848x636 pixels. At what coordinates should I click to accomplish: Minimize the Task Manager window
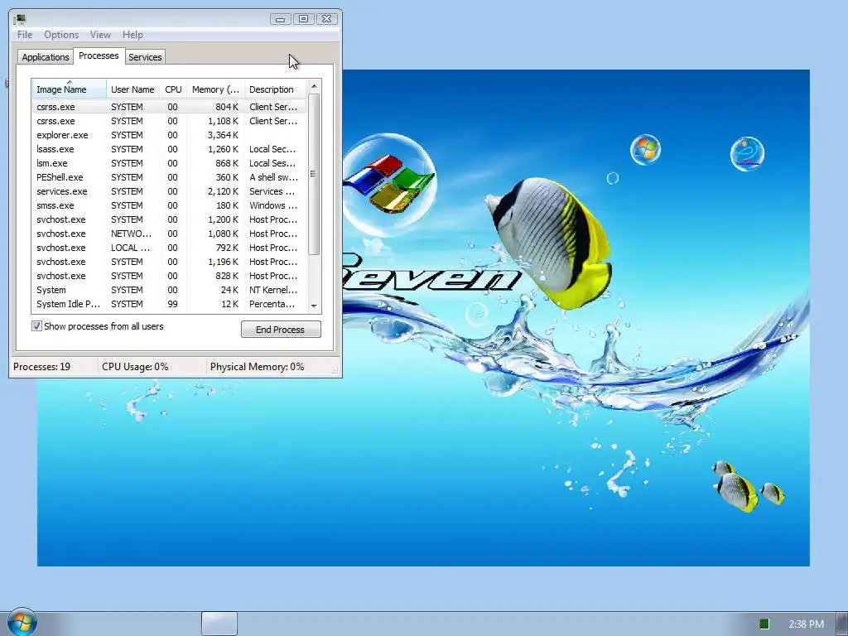click(x=280, y=19)
